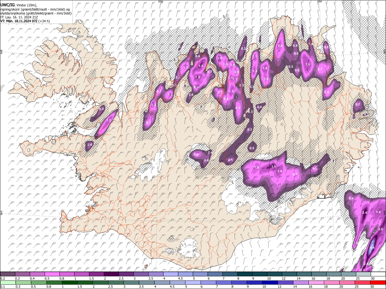Click the "0.3" label on upper snow scale
The image size is (386, 289).
point(17,278)
